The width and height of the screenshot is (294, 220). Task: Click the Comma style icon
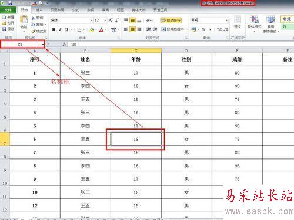pyautogui.click(x=210, y=29)
